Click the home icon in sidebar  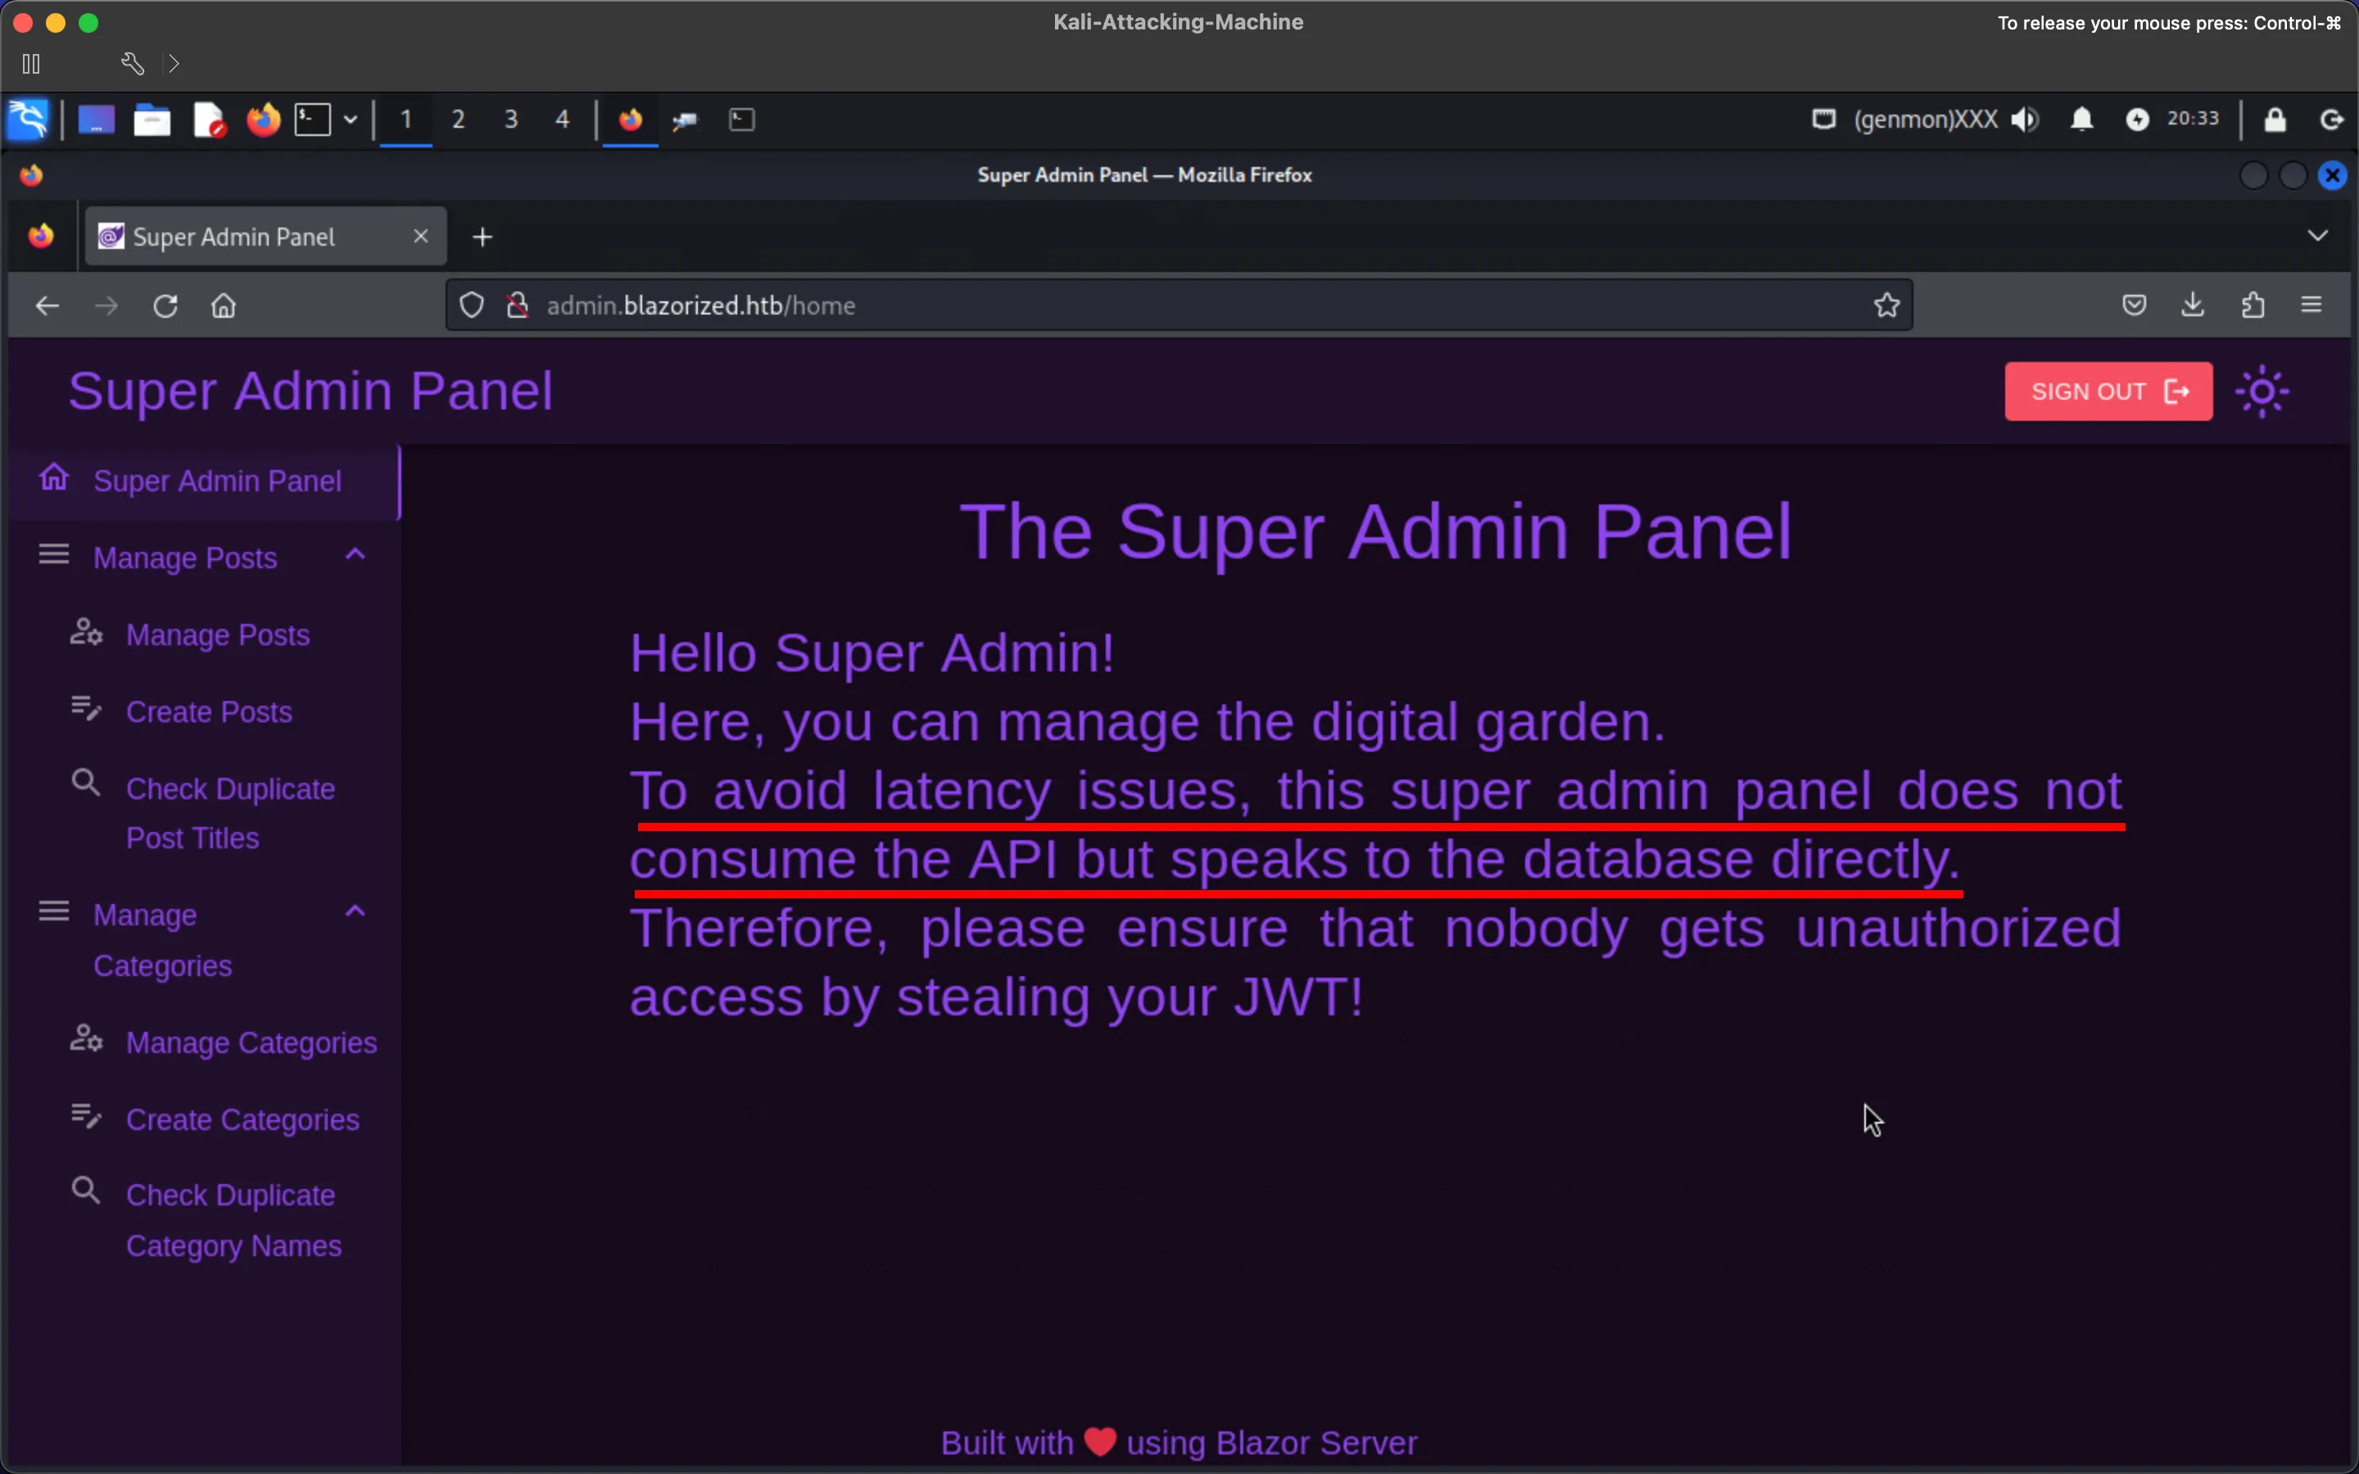[53, 477]
